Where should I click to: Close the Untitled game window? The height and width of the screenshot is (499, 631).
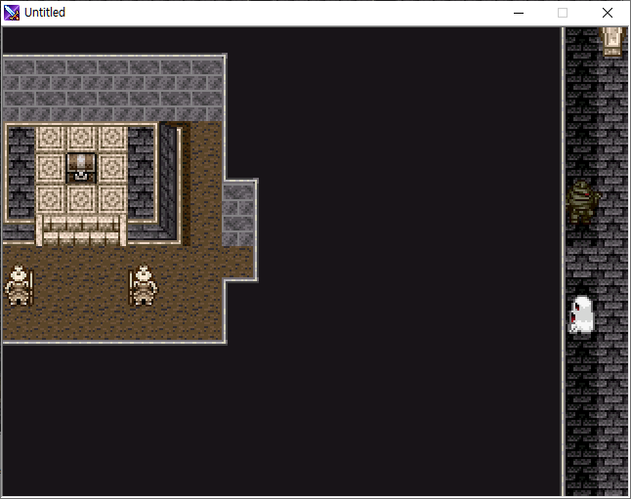[608, 13]
